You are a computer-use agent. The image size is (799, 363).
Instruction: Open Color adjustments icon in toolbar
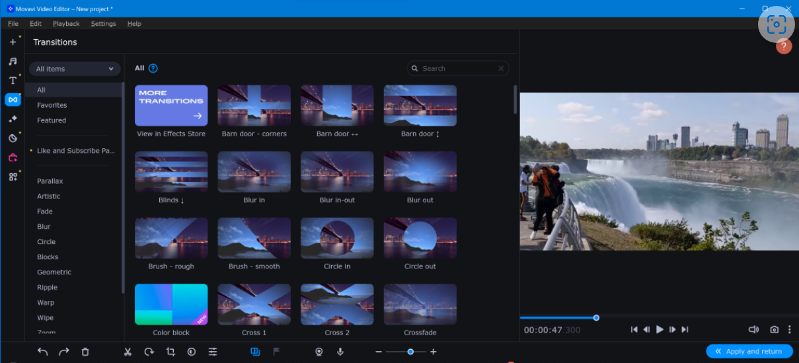pyautogui.click(x=192, y=352)
